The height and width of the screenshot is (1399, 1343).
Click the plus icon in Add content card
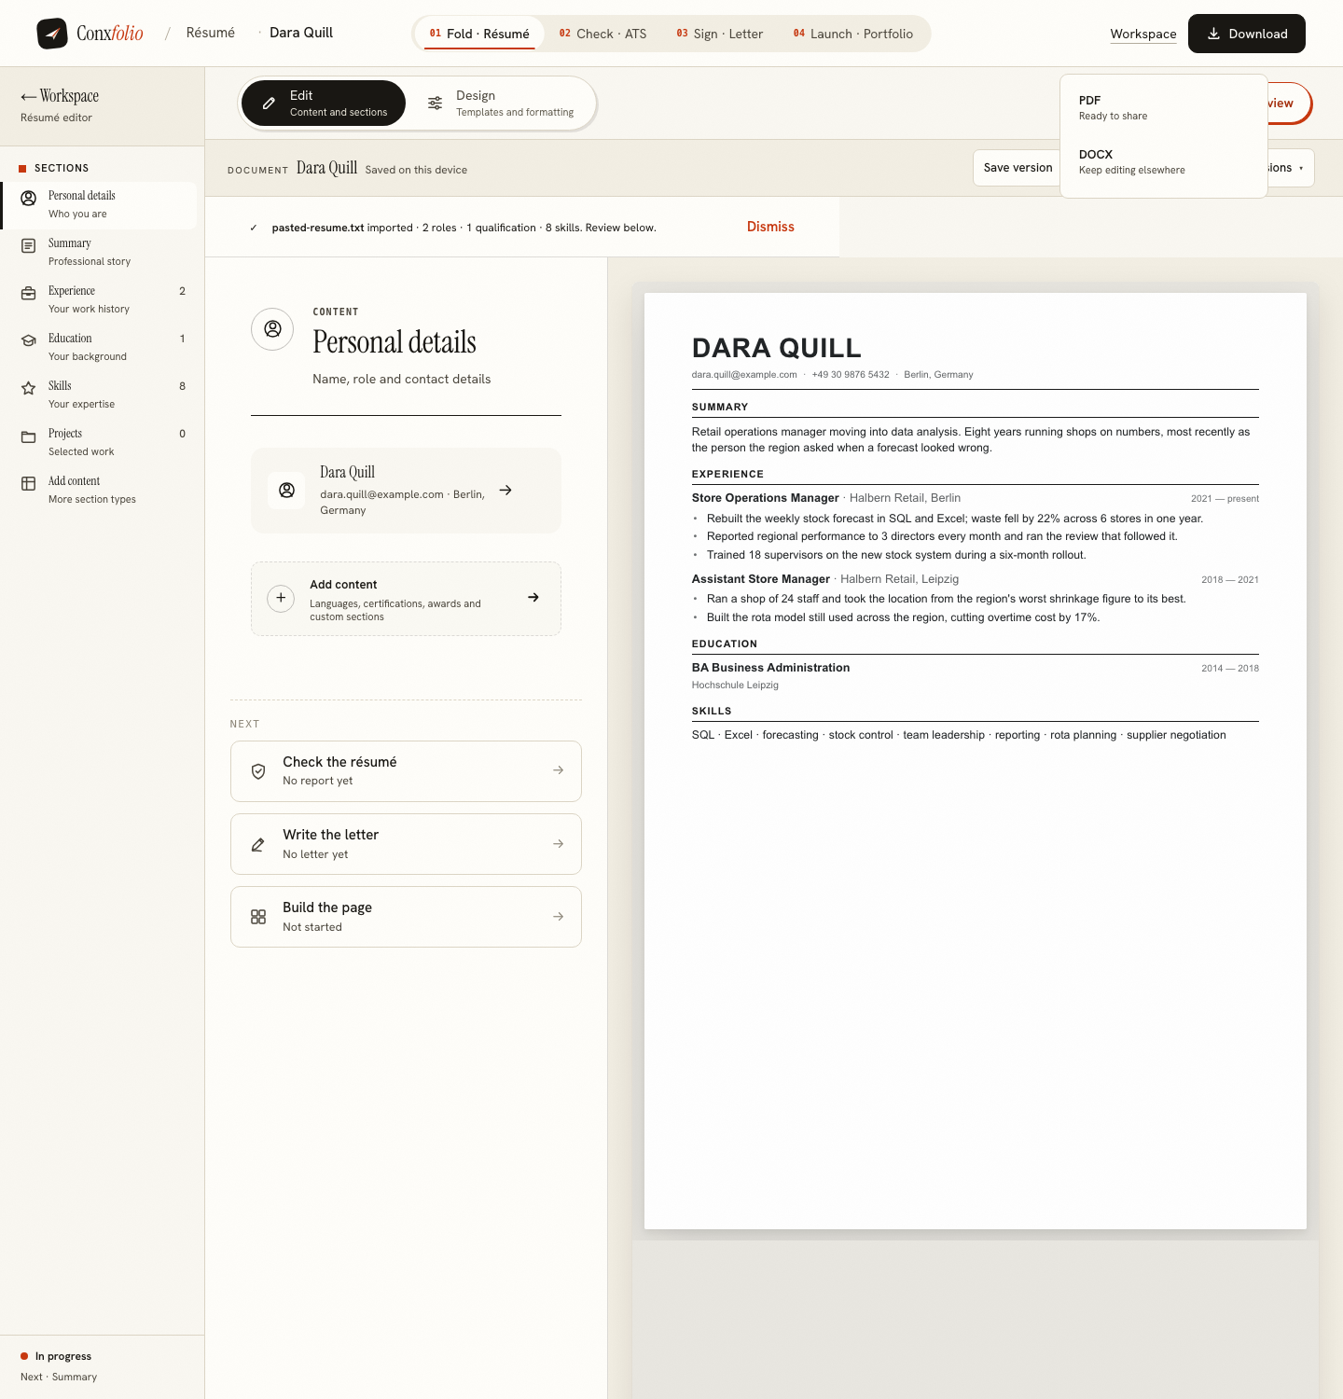coord(281,598)
